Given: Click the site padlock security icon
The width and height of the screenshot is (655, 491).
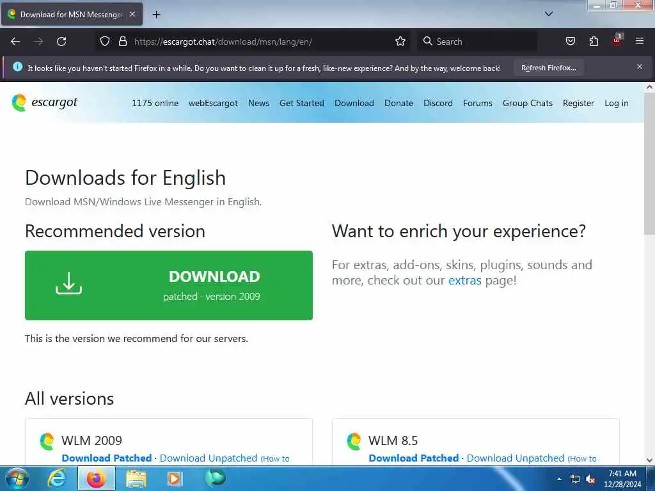Looking at the screenshot, I should (x=122, y=41).
